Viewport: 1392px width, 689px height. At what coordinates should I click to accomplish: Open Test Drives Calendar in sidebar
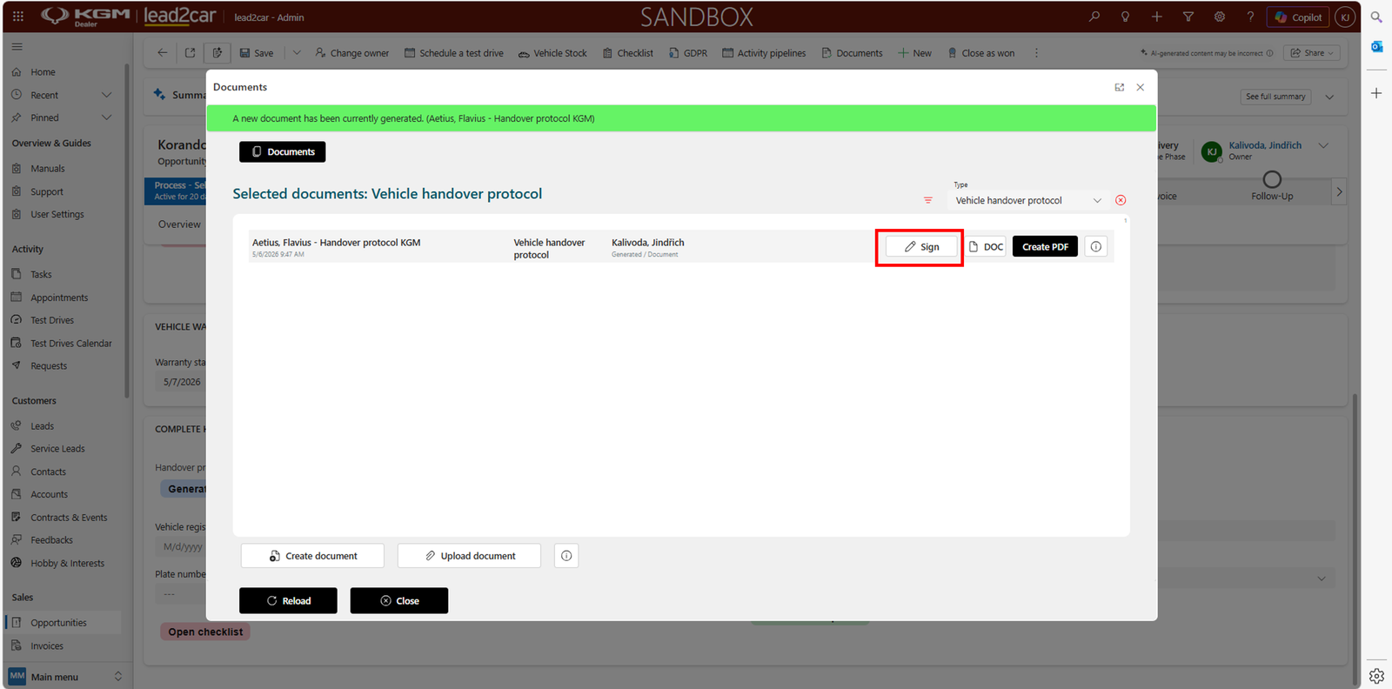(x=71, y=343)
